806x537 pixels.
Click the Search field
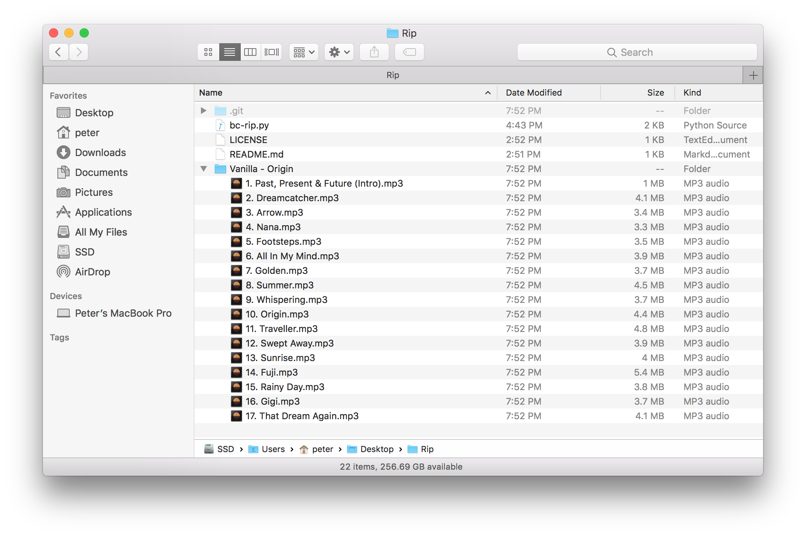point(637,52)
